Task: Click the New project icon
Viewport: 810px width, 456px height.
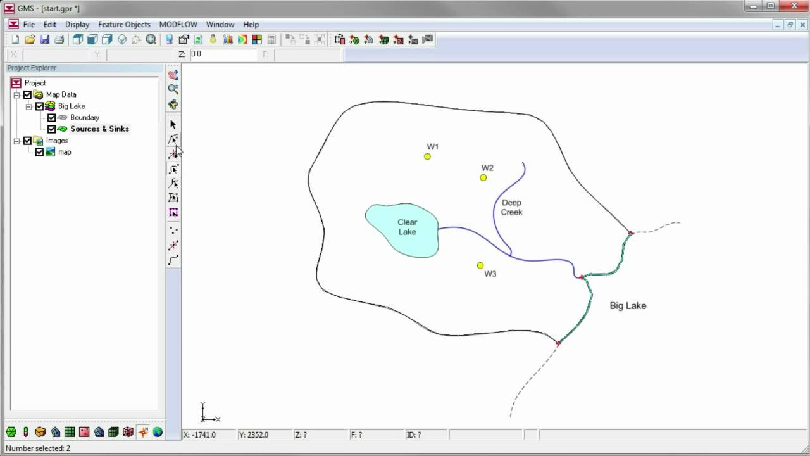Action: point(15,39)
